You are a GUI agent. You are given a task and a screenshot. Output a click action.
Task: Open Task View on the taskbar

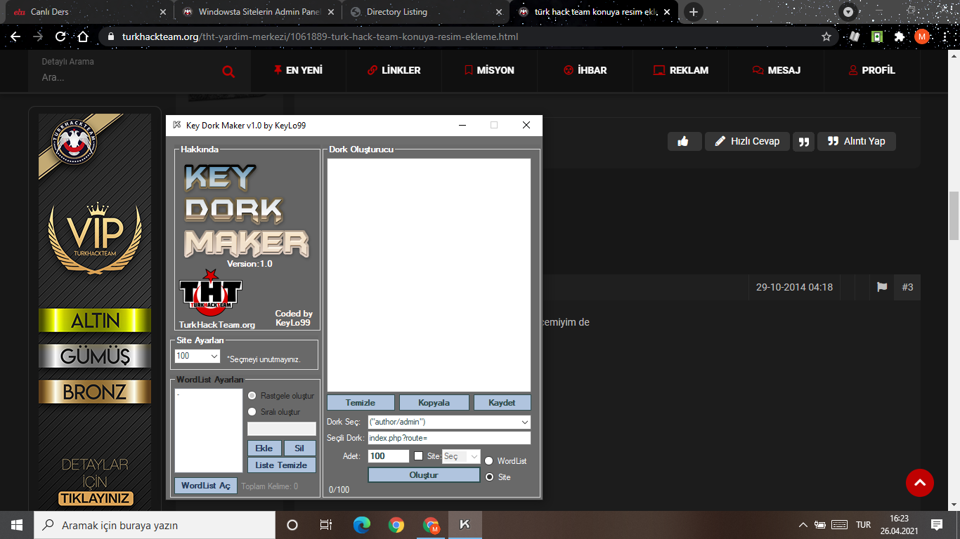pos(326,525)
